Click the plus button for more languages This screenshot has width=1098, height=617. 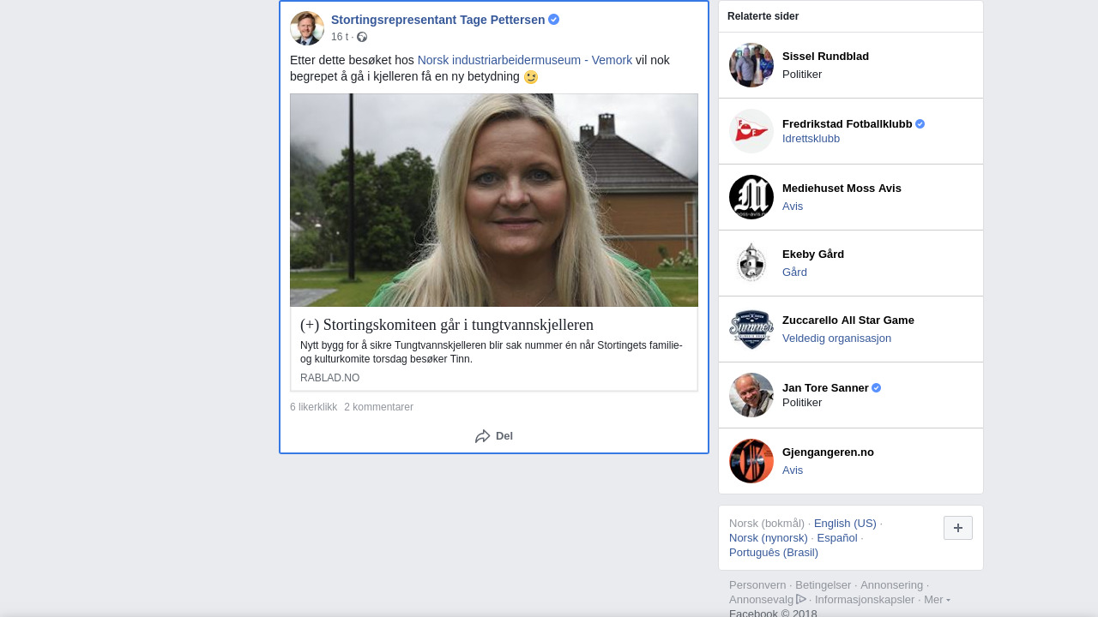pos(957,528)
